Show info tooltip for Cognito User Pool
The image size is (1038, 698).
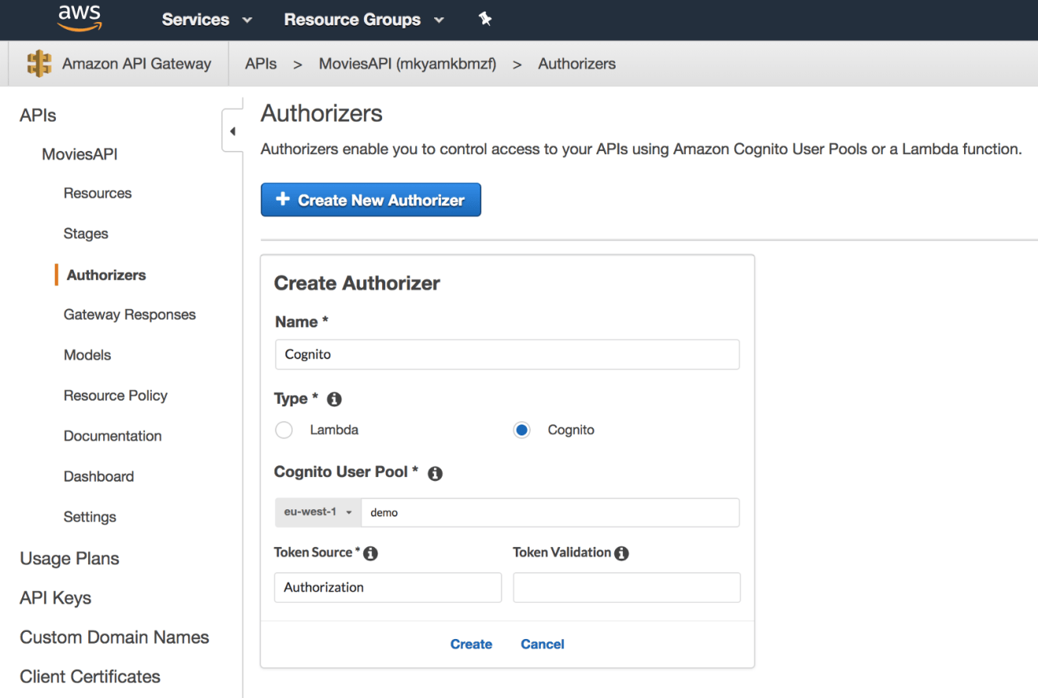tap(435, 473)
